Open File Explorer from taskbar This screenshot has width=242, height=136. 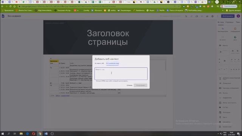tap(21, 134)
